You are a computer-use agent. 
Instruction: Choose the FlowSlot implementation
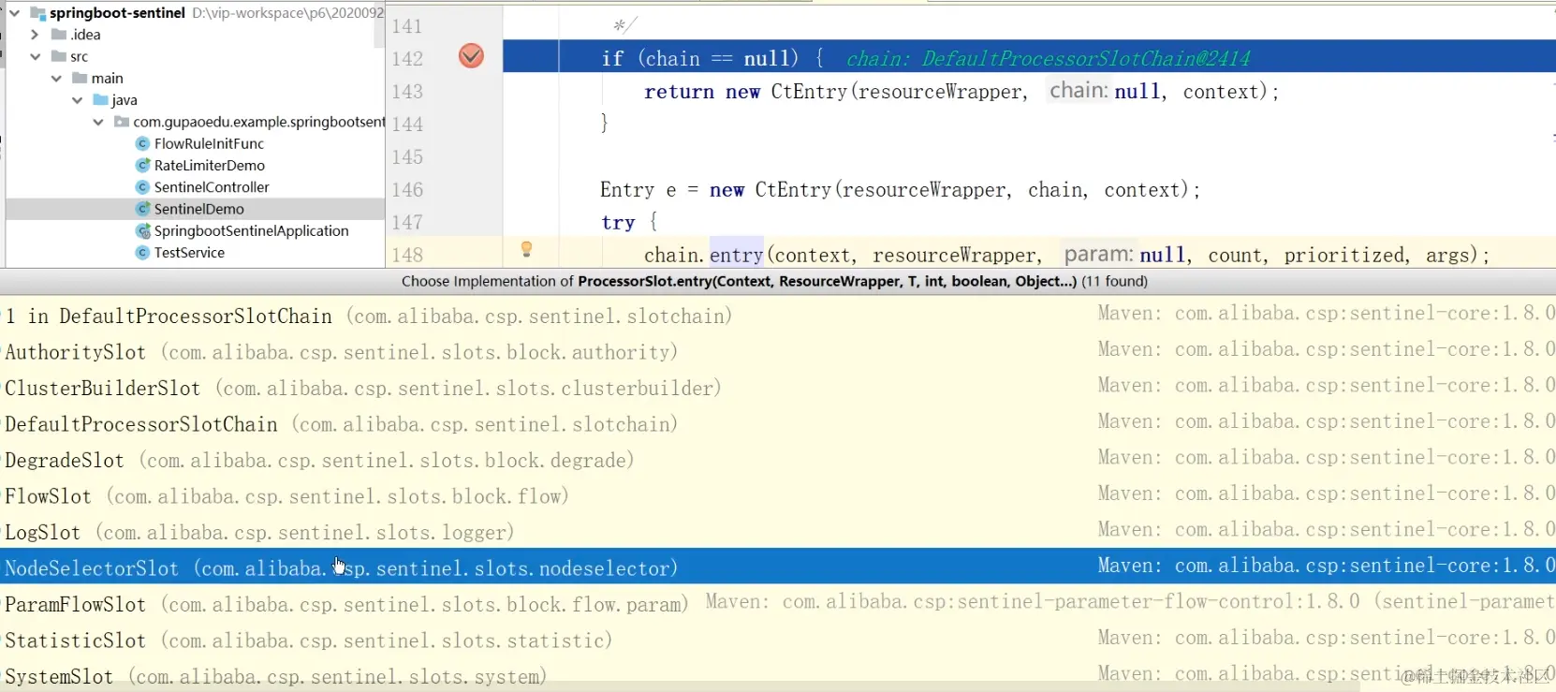(778, 496)
